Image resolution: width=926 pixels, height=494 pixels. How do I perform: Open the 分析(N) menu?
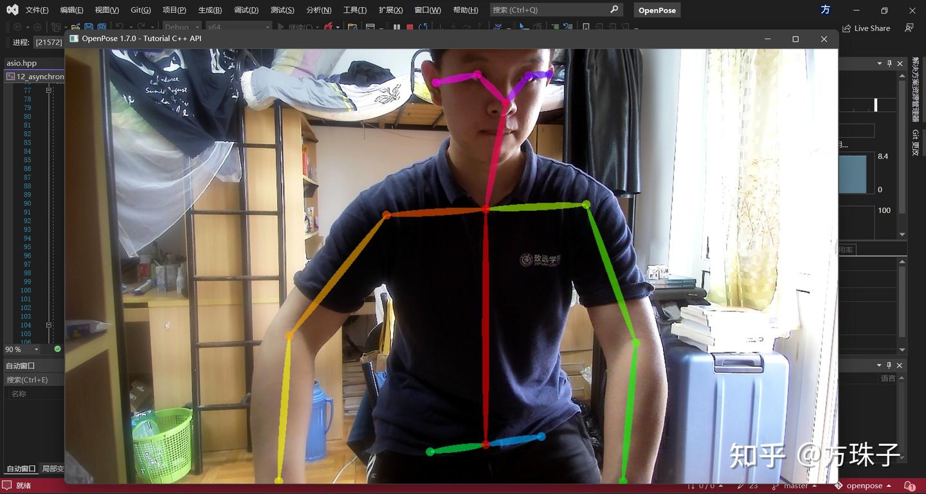click(319, 10)
